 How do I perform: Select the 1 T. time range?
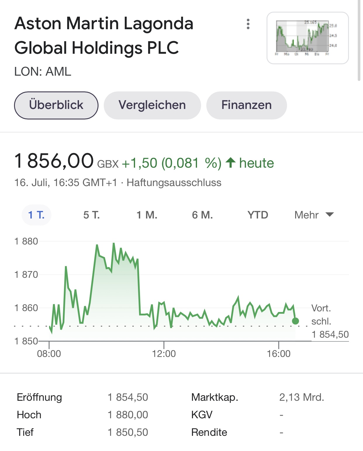pyautogui.click(x=37, y=215)
